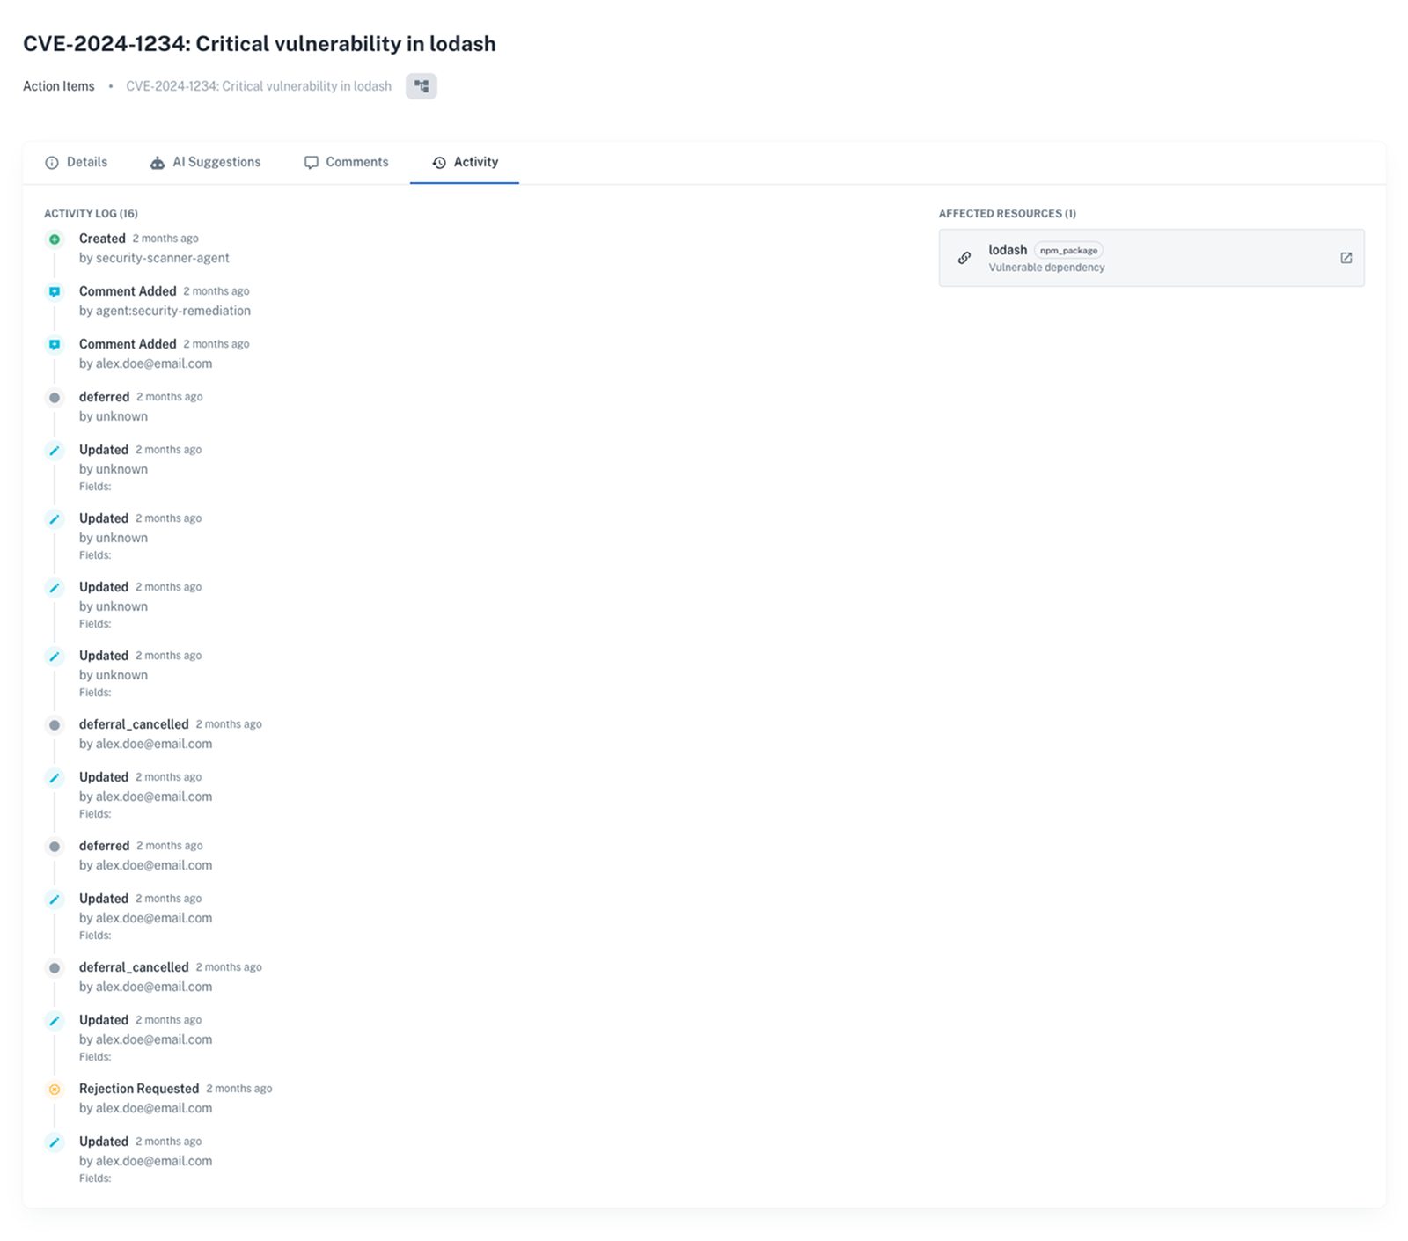Open the AI Suggestions tab

216,162
